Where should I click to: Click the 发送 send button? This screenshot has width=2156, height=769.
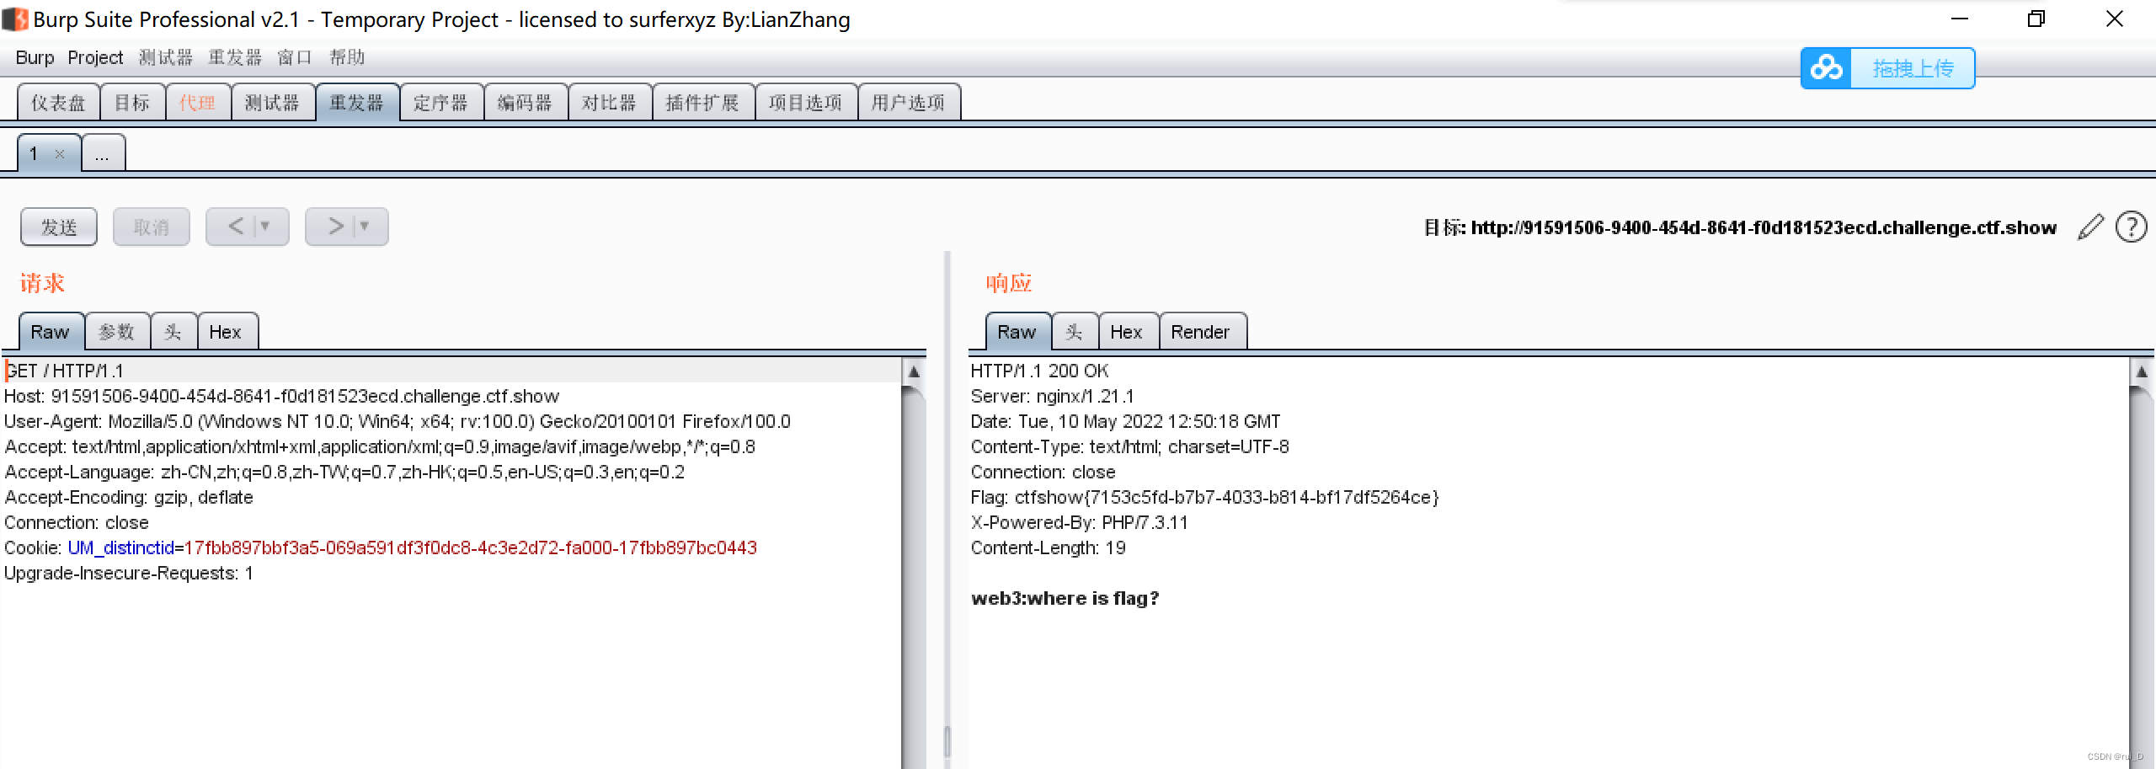click(59, 227)
